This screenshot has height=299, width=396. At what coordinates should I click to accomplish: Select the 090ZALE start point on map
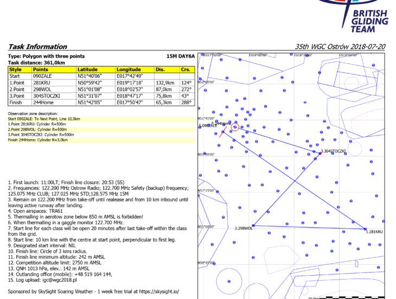[223, 132]
